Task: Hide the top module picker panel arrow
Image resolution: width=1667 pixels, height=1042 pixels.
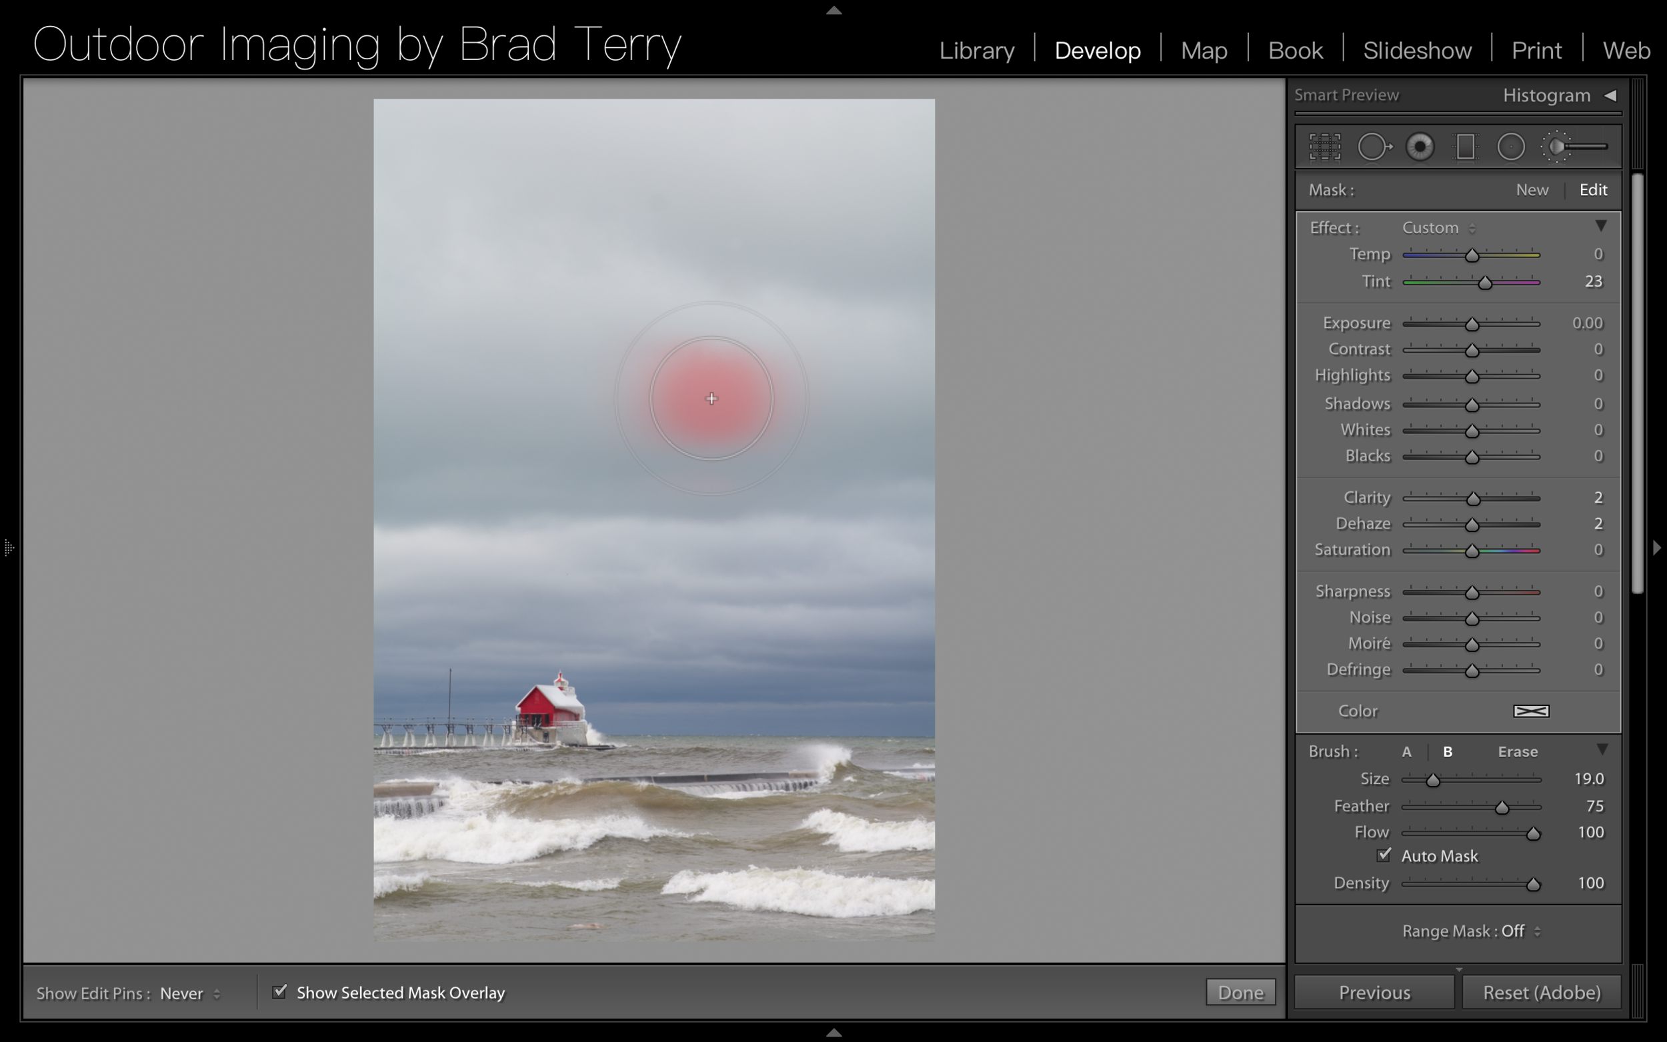Action: 834,9
